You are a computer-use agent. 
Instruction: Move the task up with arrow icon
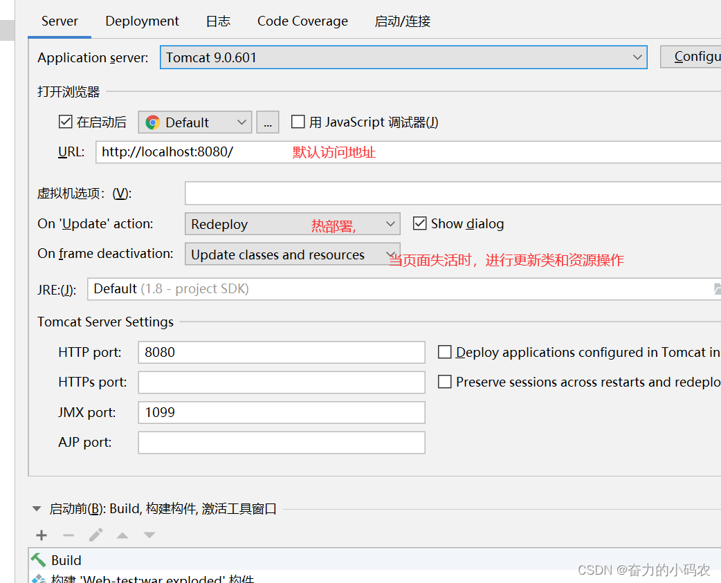122,535
